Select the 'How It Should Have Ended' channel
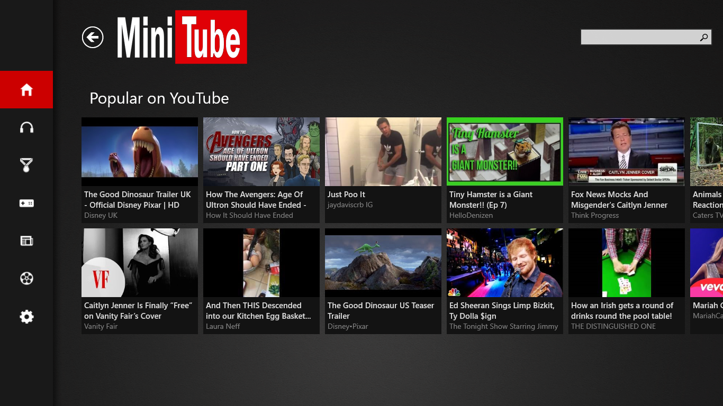Screen dimensions: 723x406 pos(249,216)
